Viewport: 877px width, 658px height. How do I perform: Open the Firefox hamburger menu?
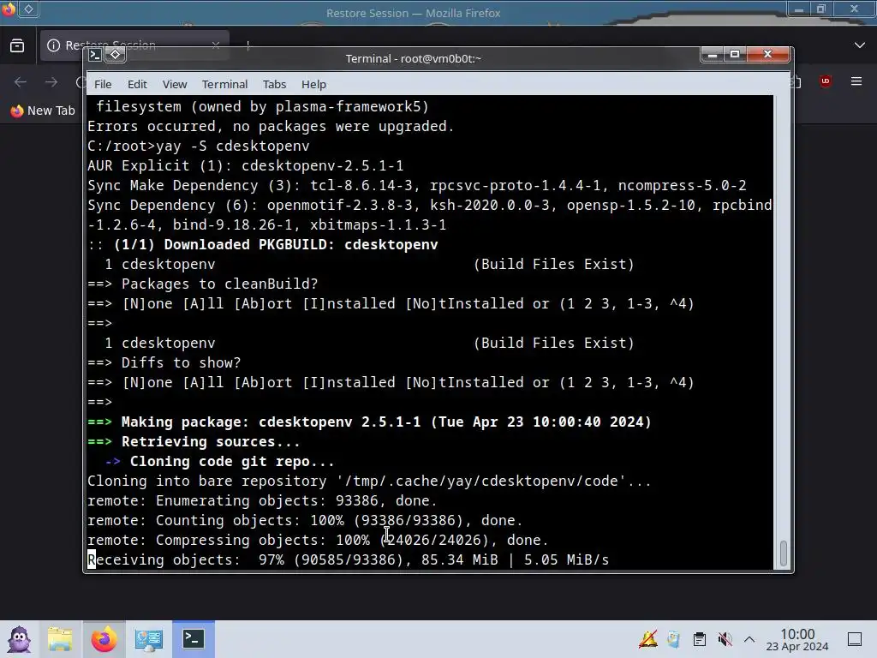point(856,81)
